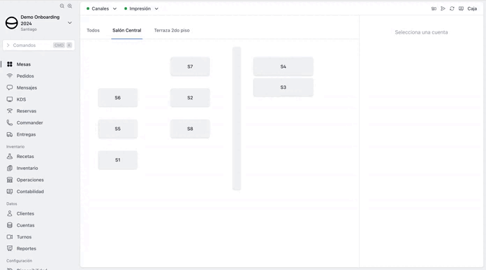486x270 pixels.
Task: Expand the Demo Onboarding 2024 account chevron
Action: click(70, 23)
